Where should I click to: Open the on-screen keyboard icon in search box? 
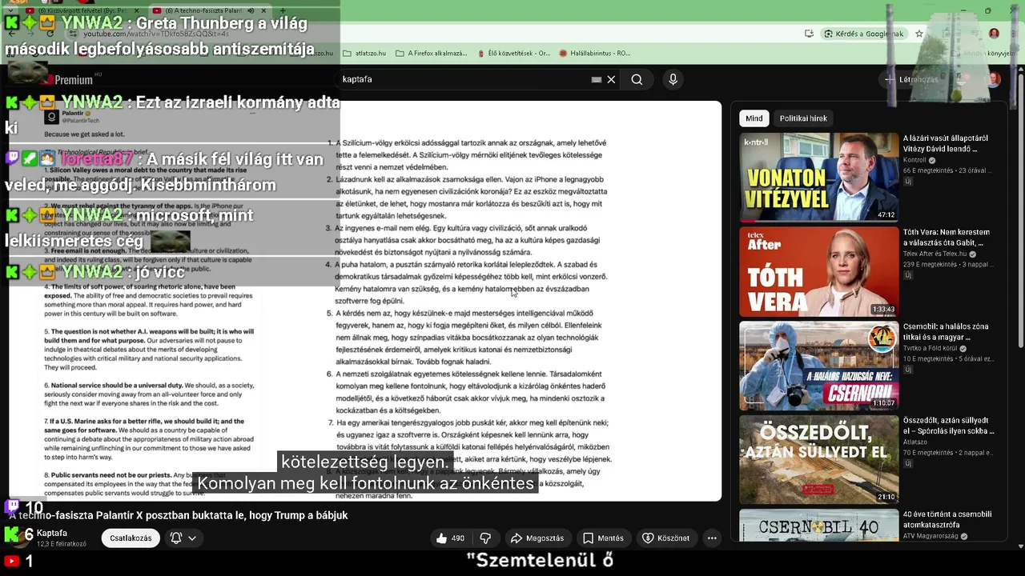coord(596,79)
